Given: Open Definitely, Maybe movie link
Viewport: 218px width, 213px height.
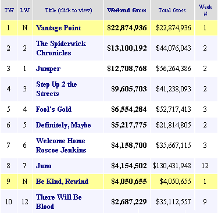Looking at the screenshot, I should [x=63, y=125].
